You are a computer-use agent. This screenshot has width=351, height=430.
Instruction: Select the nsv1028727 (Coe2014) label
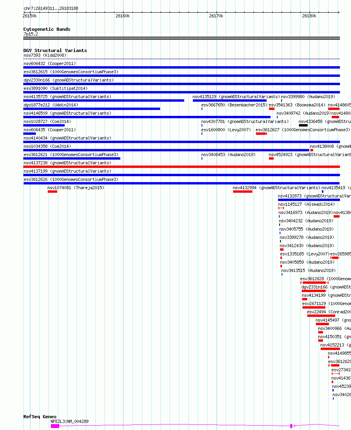47,121
